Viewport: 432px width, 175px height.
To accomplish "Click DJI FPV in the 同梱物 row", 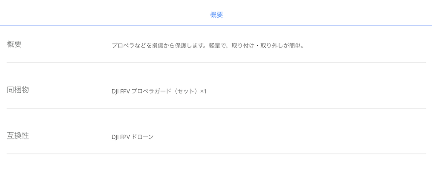I will (x=121, y=91).
